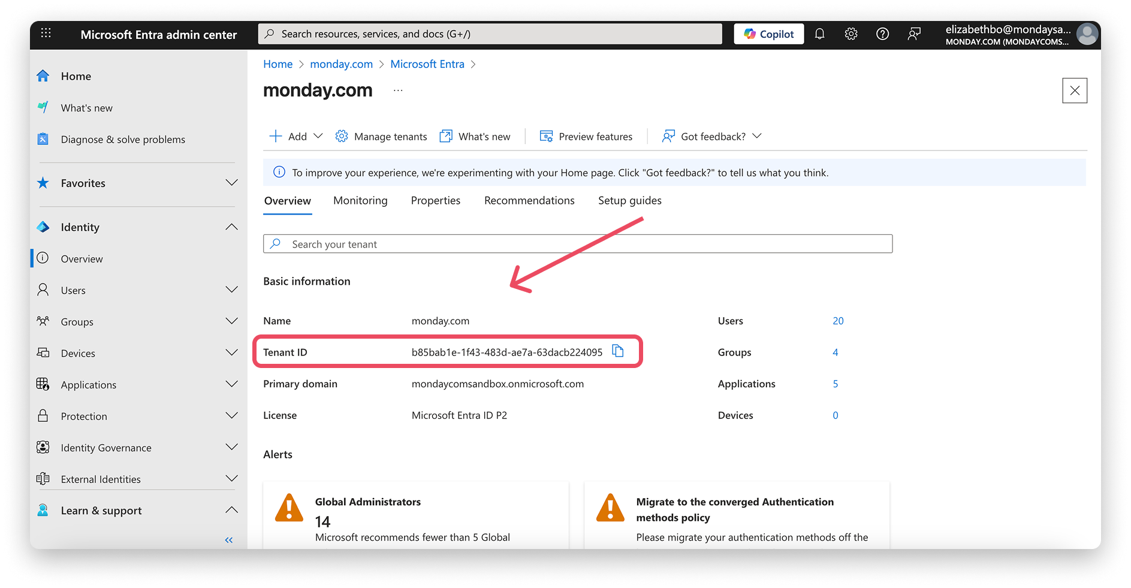Open the Got feedback? dropdown
Screen dimensions: 1131x588
coord(712,137)
